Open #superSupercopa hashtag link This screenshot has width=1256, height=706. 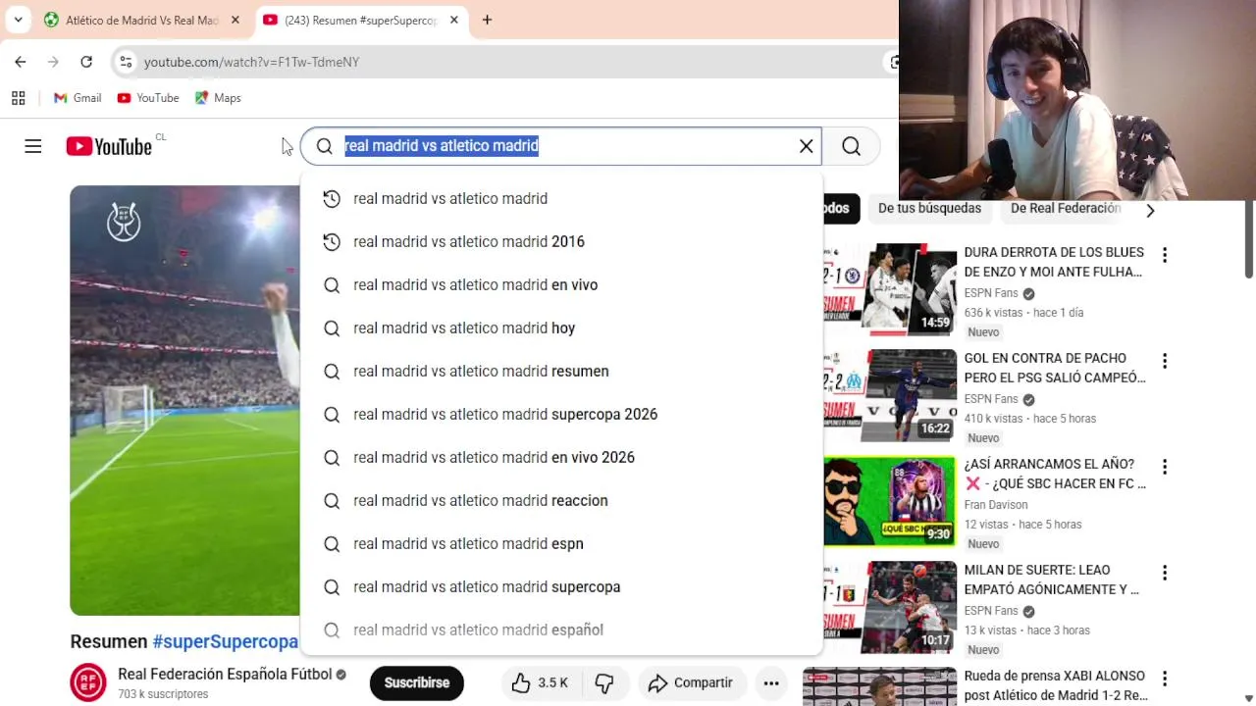pos(225,641)
